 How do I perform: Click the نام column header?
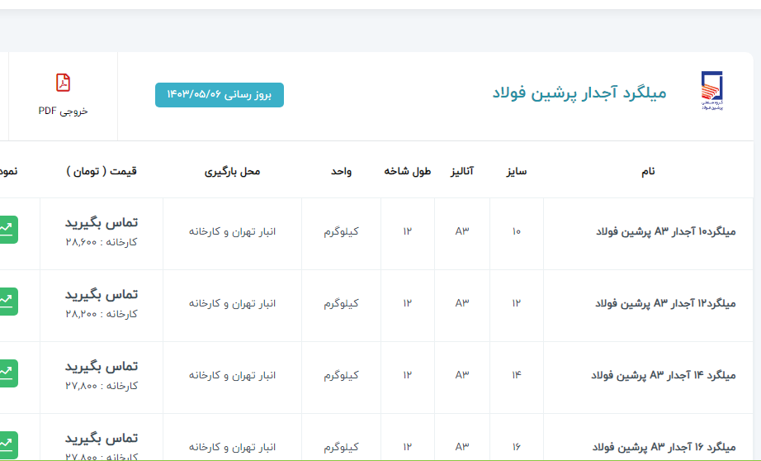(x=648, y=171)
